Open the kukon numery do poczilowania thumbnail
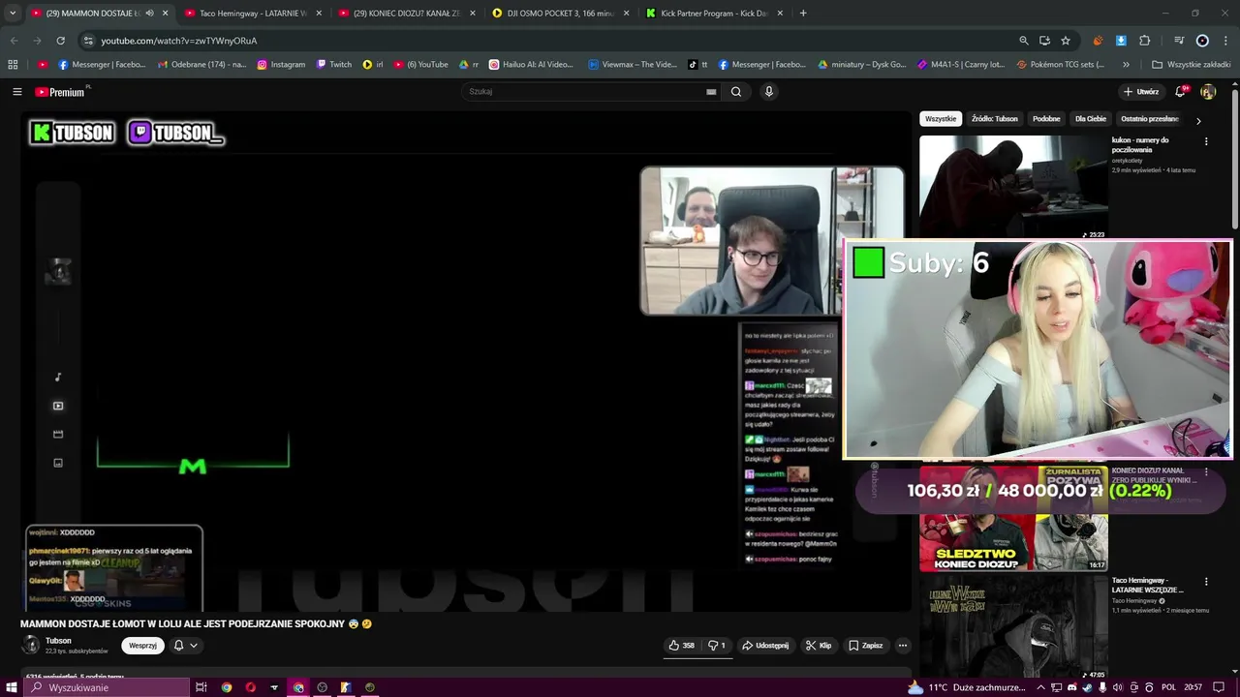Image resolution: width=1240 pixels, height=697 pixels. click(x=1013, y=186)
